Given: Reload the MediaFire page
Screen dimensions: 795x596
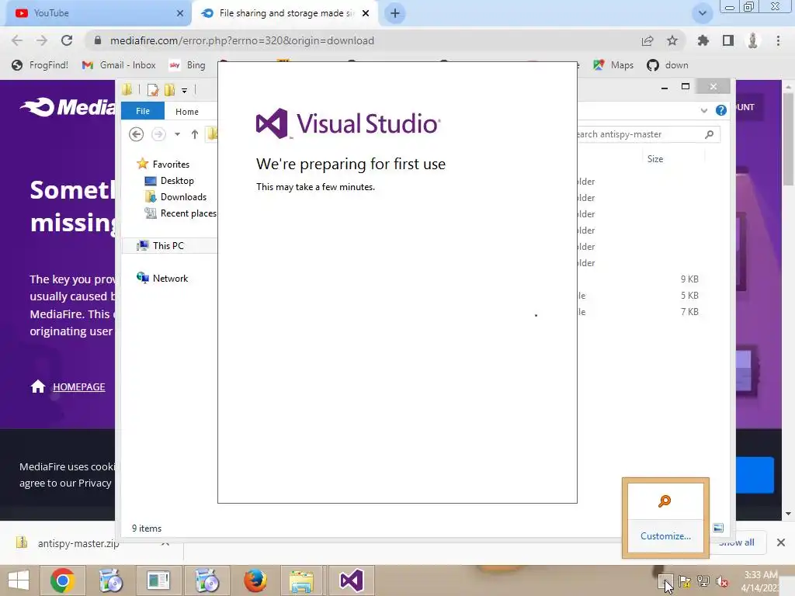Looking at the screenshot, I should 67,40.
